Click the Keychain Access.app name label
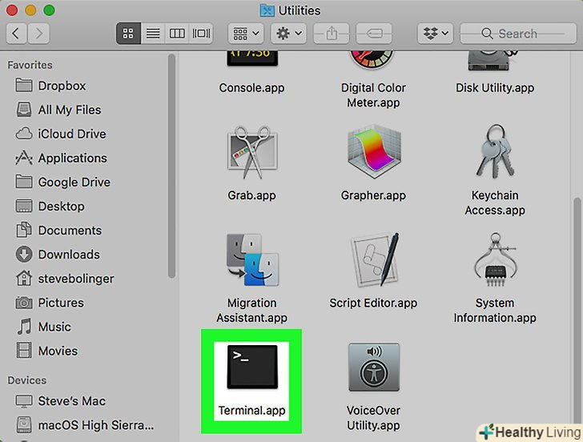 (495, 203)
